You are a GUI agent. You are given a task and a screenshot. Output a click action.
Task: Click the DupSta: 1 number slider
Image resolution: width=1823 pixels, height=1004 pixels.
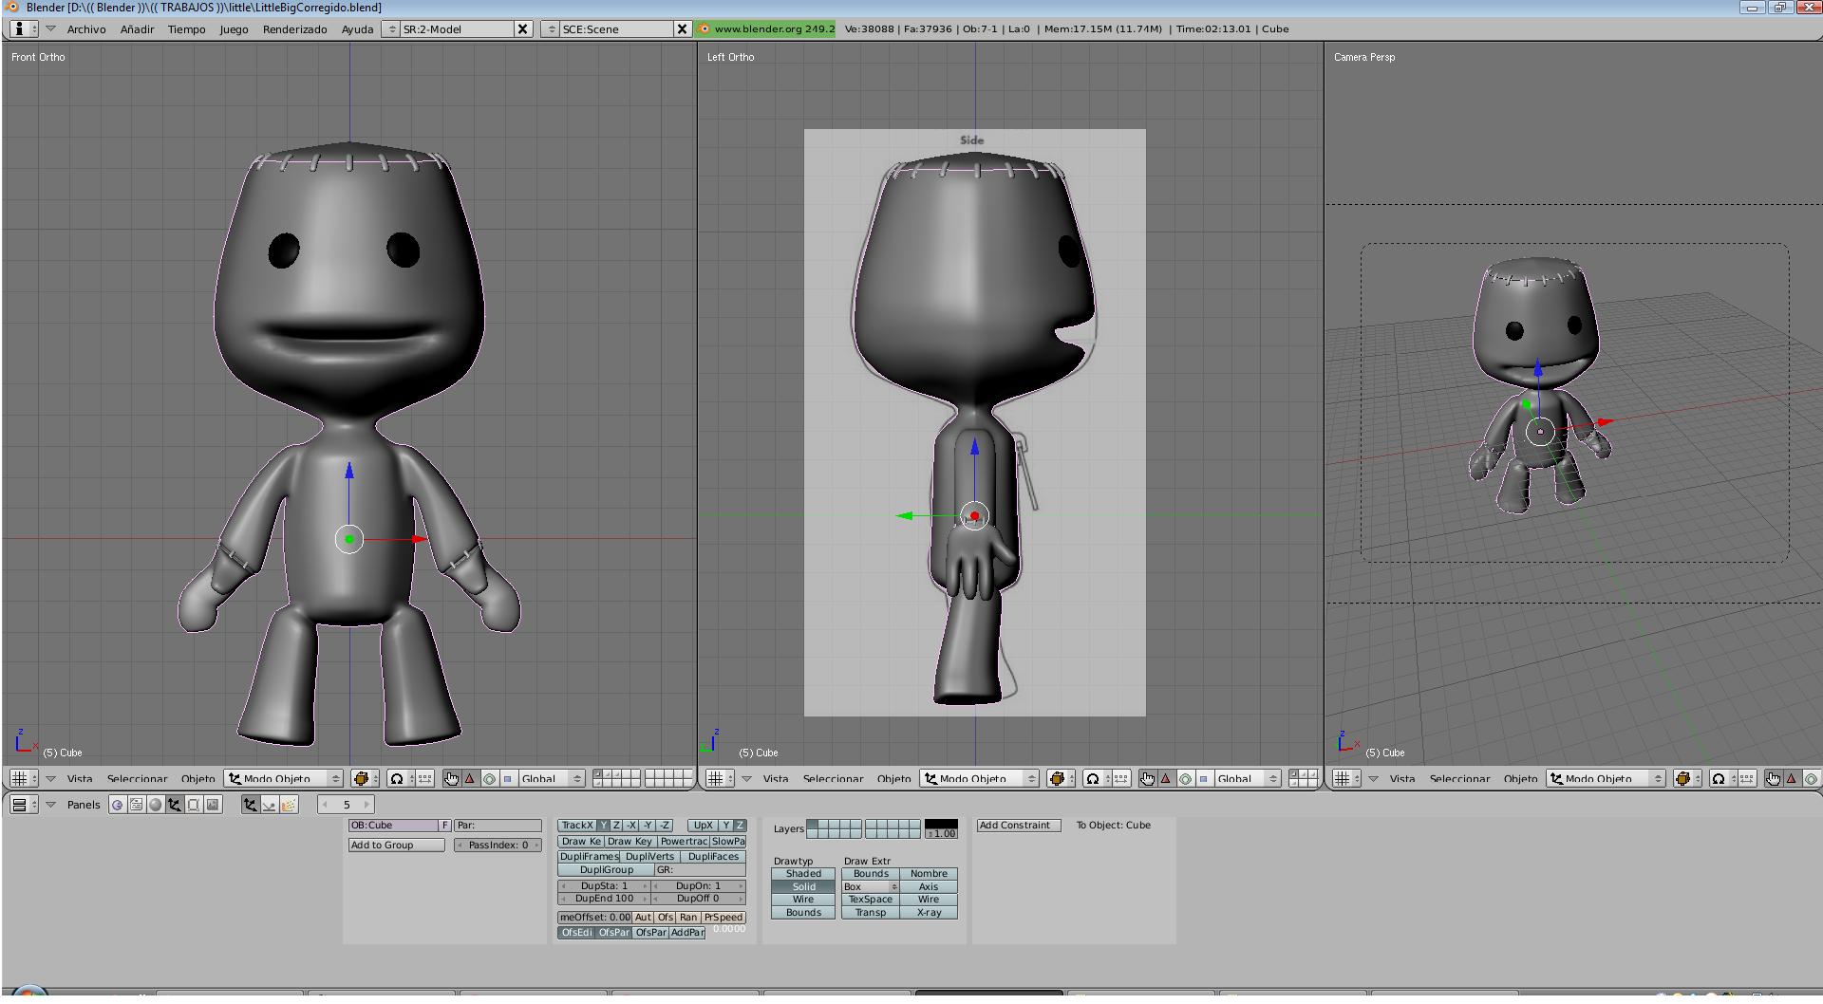604,886
